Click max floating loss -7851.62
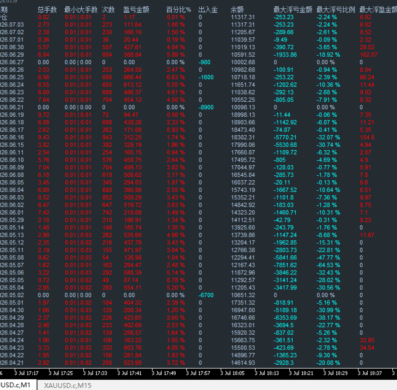Image resolution: width=397 pixels, height=390 pixels. (285, 265)
